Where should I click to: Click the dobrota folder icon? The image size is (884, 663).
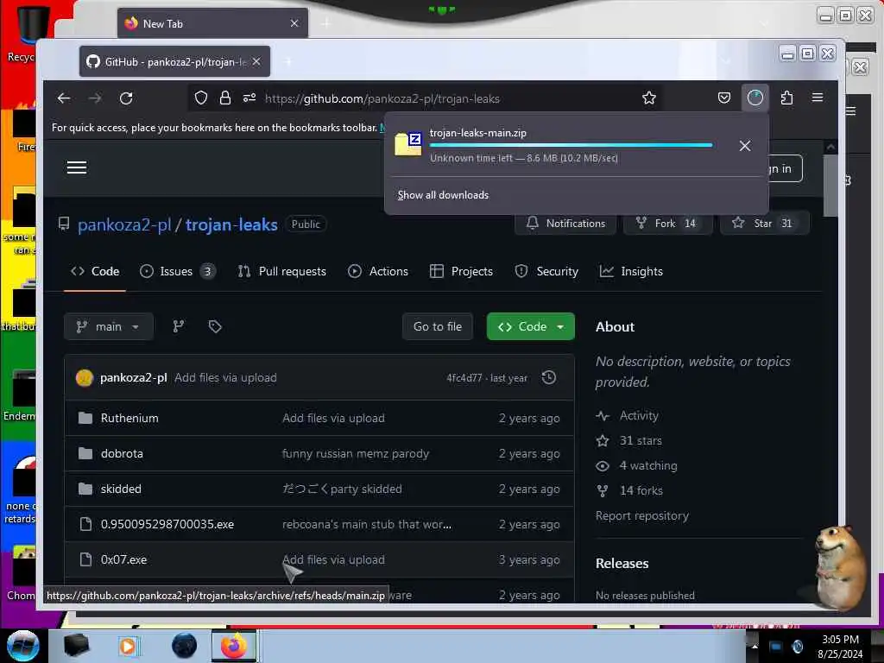[85, 453]
